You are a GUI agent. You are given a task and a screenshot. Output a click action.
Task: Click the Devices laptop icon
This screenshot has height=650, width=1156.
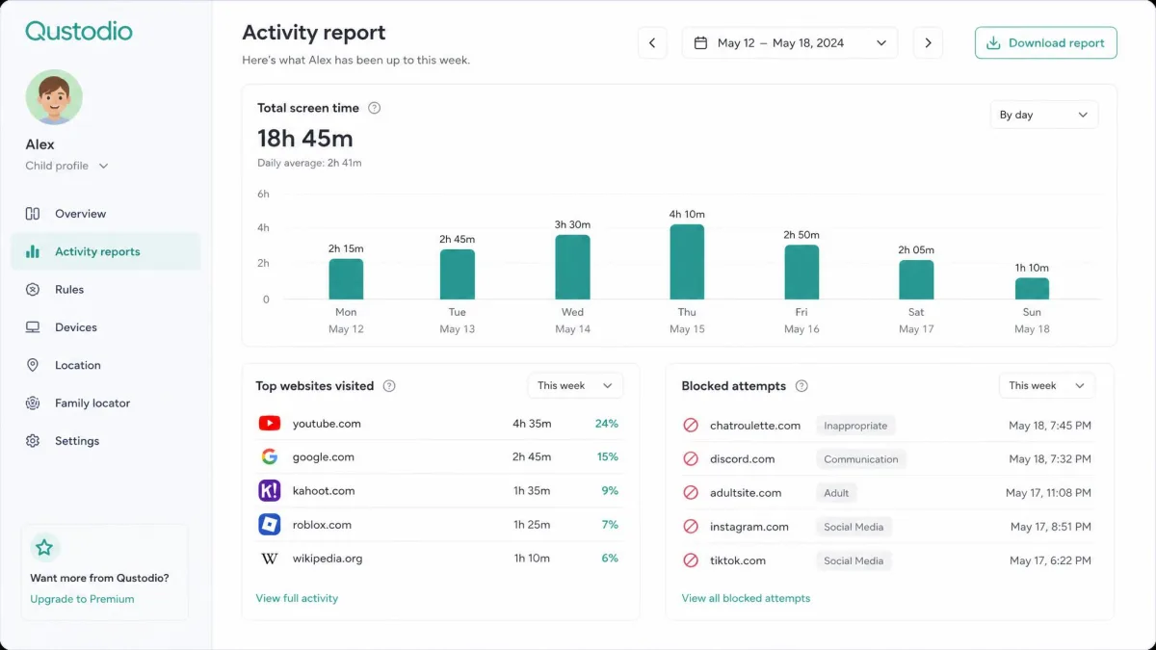click(33, 327)
